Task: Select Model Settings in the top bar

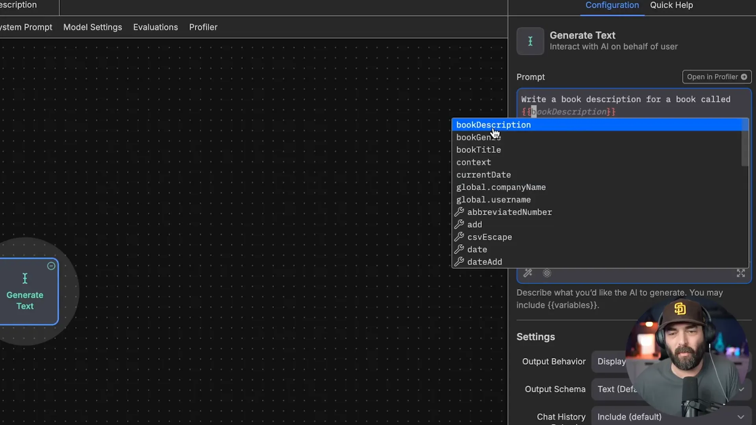Action: click(93, 27)
